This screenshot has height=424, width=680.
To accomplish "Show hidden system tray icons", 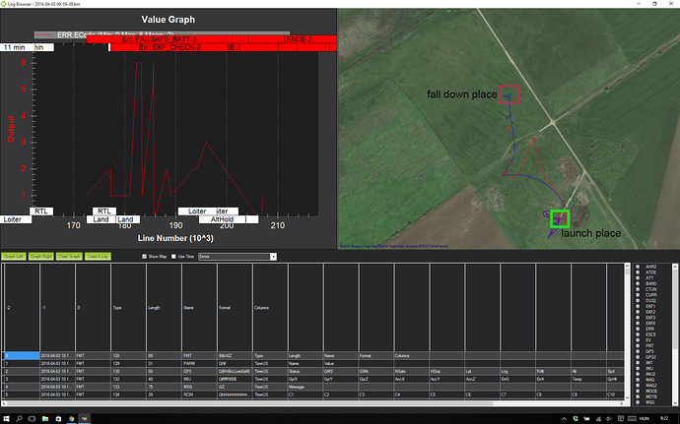I will click(564, 418).
